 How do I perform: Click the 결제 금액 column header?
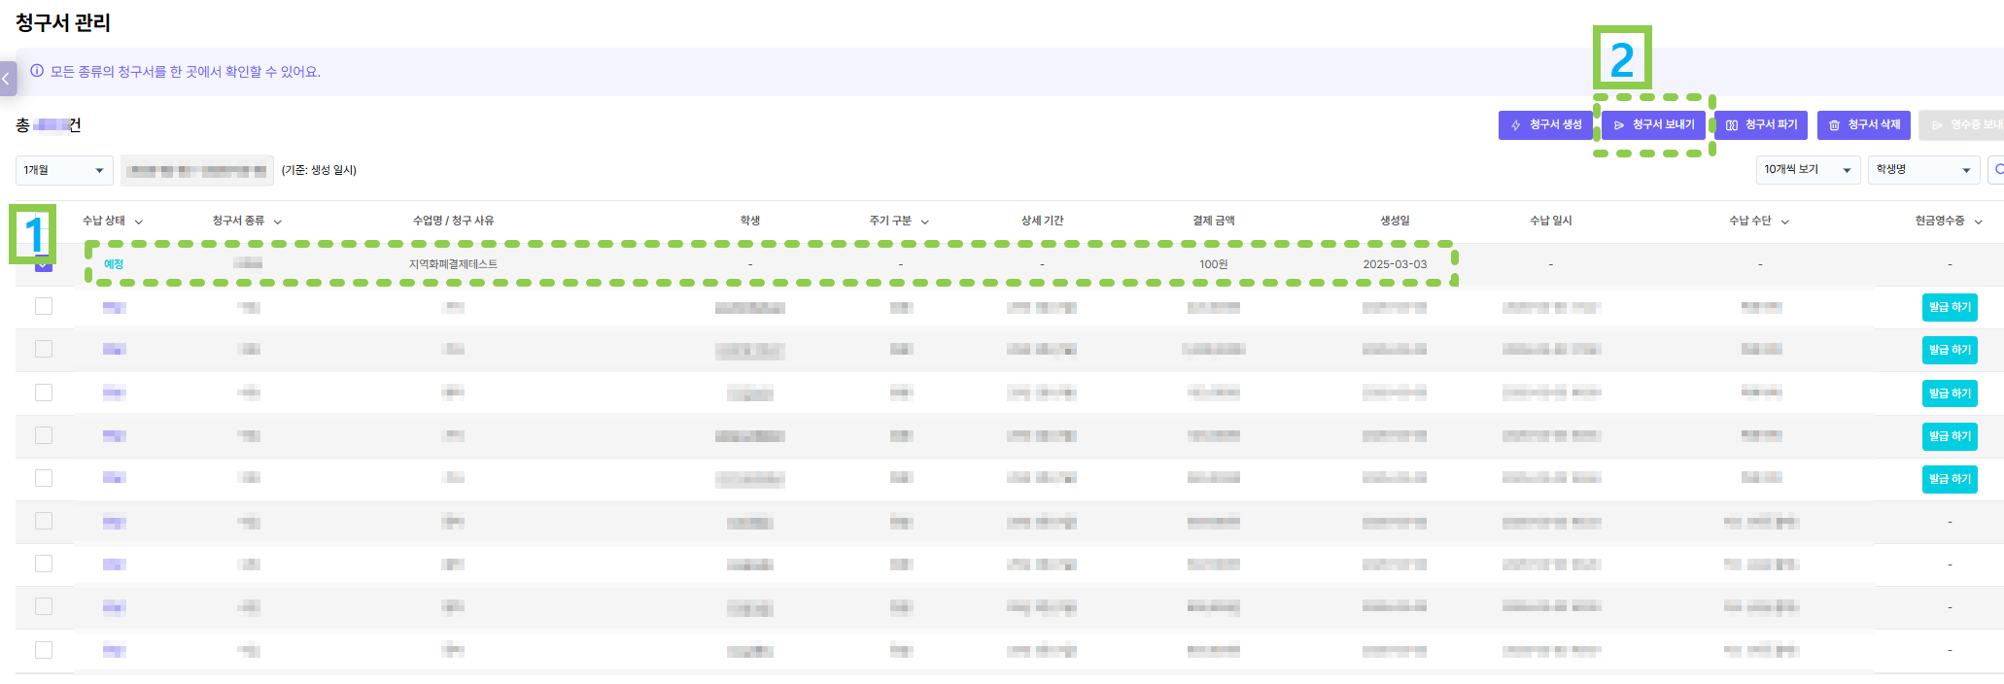(x=1213, y=221)
